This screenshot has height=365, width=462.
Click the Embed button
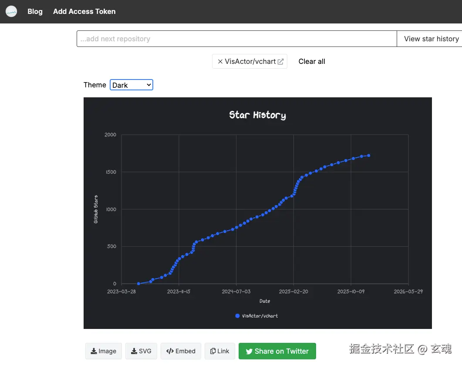pos(181,351)
